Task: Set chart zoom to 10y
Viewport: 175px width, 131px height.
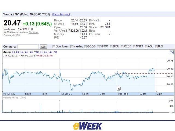Action: coord(50,52)
